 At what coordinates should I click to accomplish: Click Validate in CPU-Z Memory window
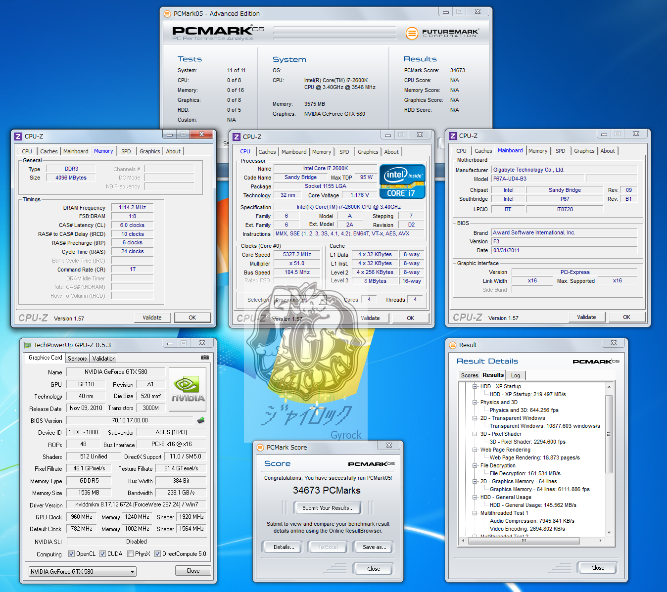[152, 318]
